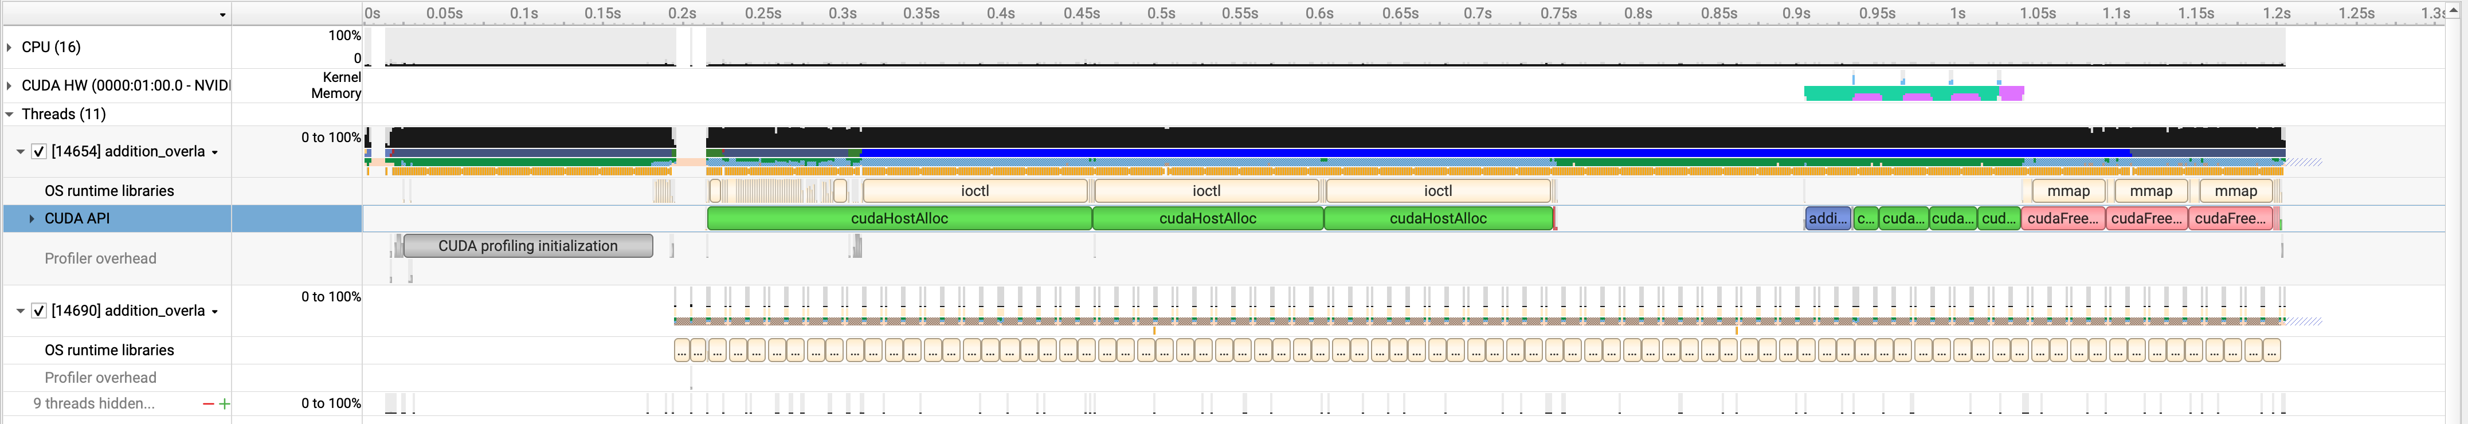The width and height of the screenshot is (2468, 424).
Task: Click the blue addi… kernel launch block
Action: click(1827, 218)
